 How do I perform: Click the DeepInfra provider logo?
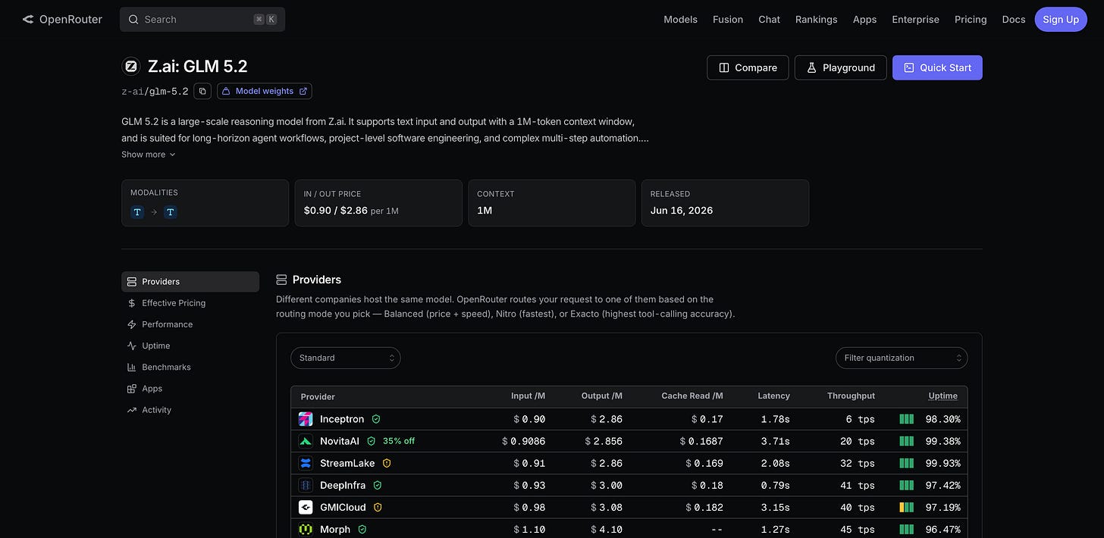306,485
